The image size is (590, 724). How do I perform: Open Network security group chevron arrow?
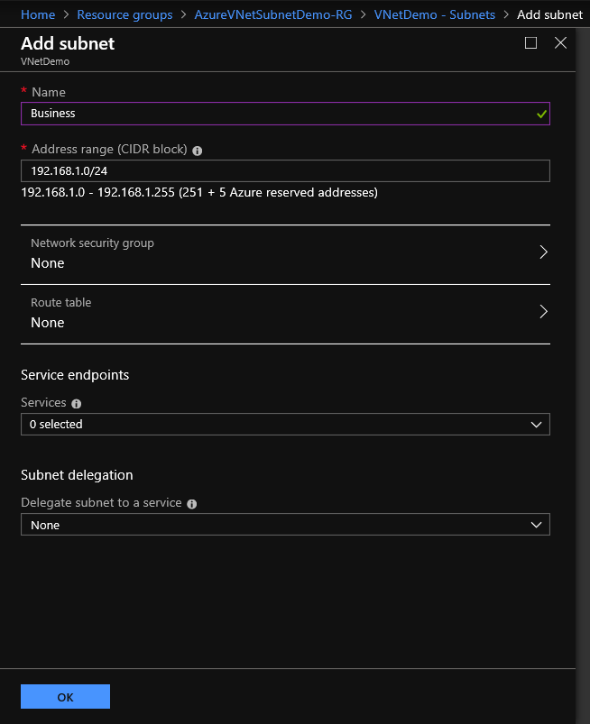[543, 252]
